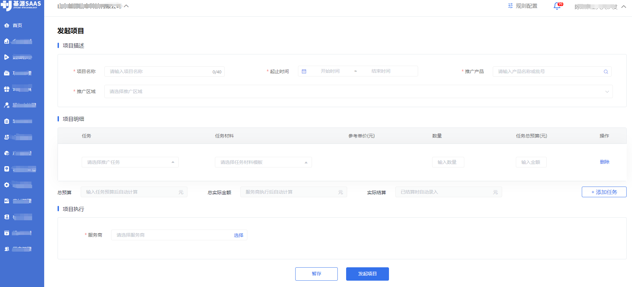Click the 请选择服务商 field
Screen dimensions: 632x287
(179, 235)
